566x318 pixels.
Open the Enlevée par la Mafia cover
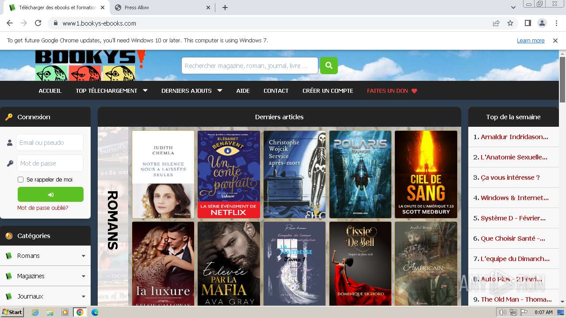pyautogui.click(x=229, y=264)
